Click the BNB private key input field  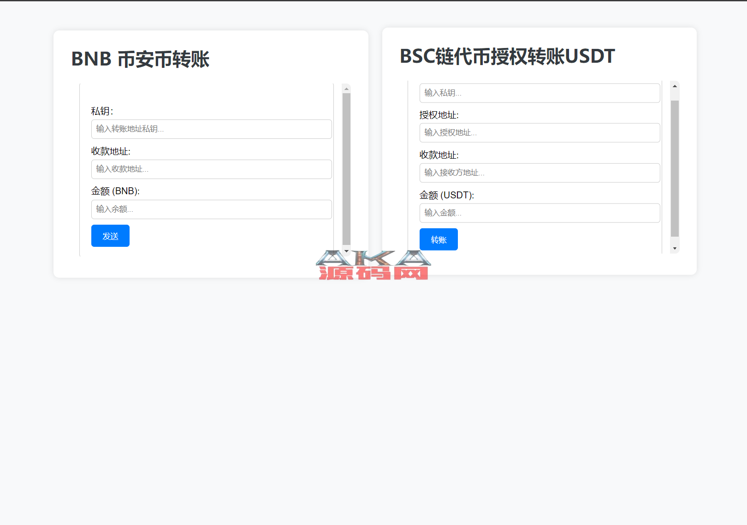(211, 129)
